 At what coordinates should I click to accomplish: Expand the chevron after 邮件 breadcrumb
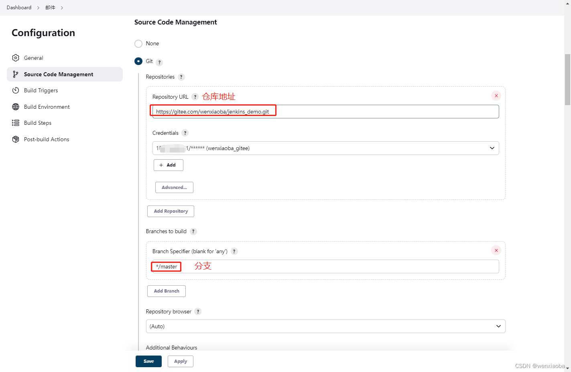click(x=62, y=8)
